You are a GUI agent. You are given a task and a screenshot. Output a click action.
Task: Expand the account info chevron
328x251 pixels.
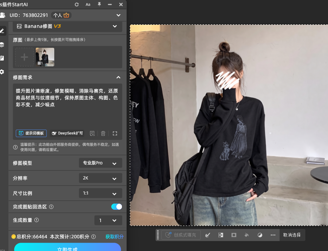coord(118,15)
